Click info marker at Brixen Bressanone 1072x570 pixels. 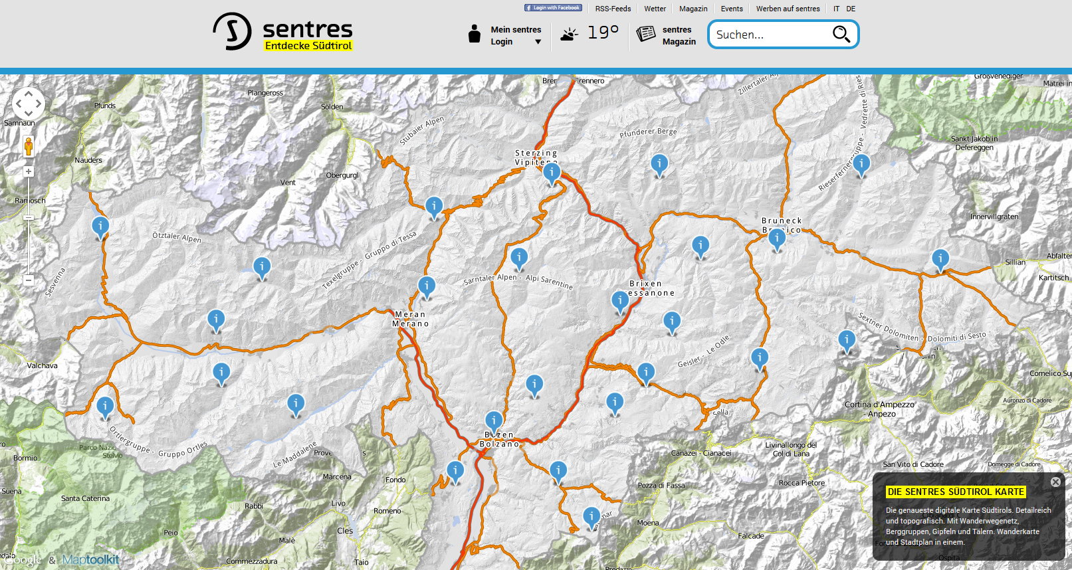[x=620, y=302]
